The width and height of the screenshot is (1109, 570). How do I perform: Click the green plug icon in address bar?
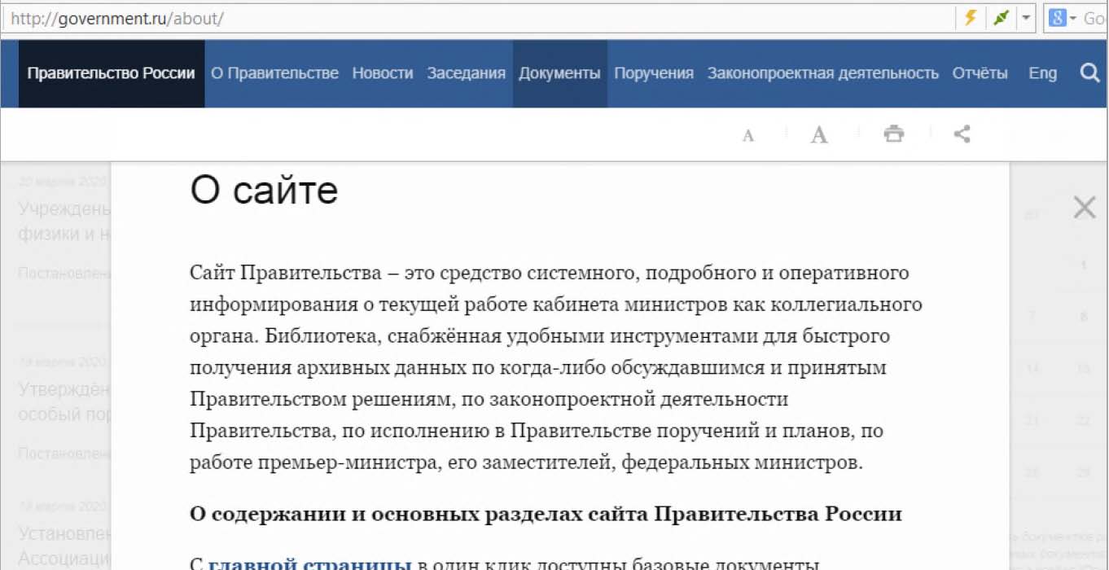[1001, 18]
